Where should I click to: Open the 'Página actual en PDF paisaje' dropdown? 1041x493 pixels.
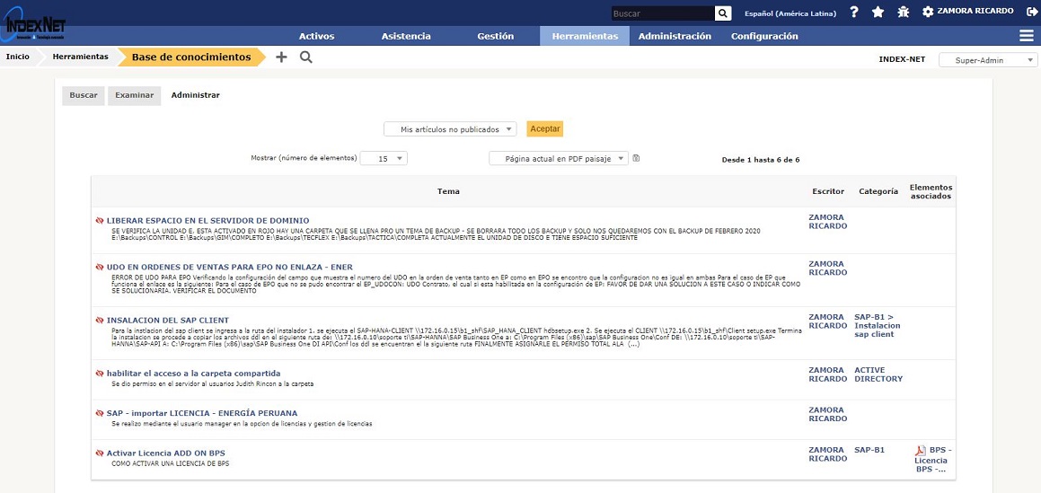click(559, 158)
